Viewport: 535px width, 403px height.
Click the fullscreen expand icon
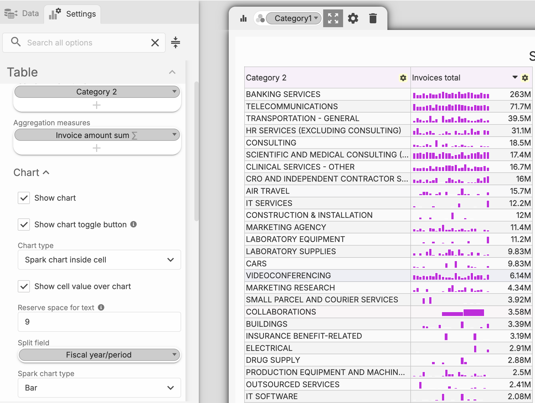click(333, 19)
